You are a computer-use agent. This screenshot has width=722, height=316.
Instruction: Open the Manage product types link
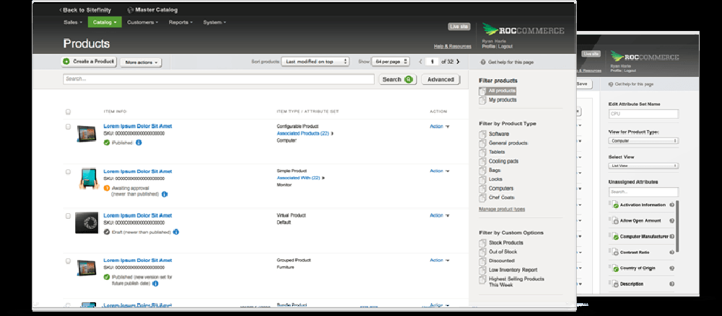pos(502,209)
